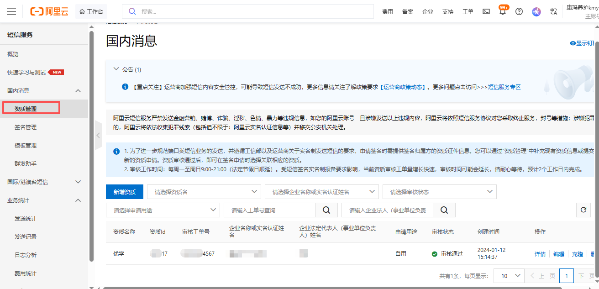Open CloudShell via the terminal icon
This screenshot has width=599, height=289.
click(x=486, y=11)
